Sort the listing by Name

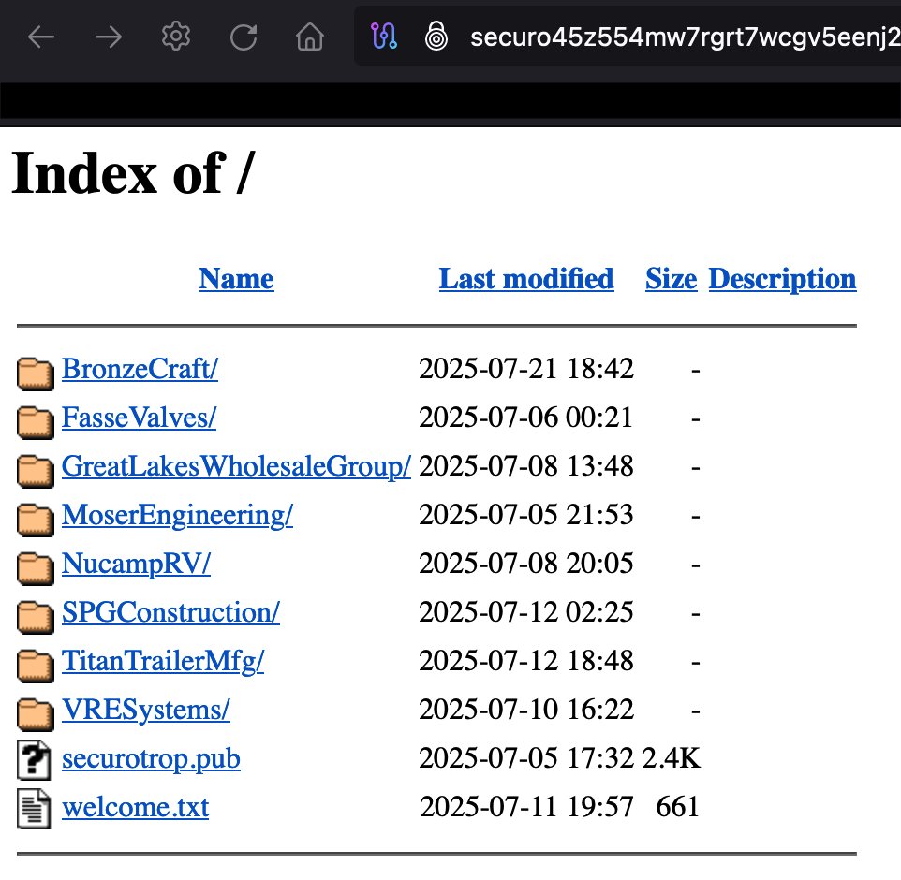click(x=236, y=279)
